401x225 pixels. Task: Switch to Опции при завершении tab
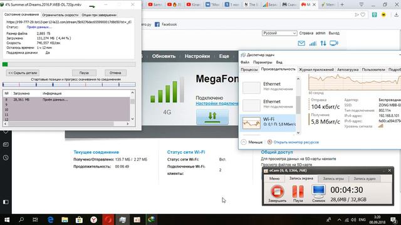click(99, 15)
